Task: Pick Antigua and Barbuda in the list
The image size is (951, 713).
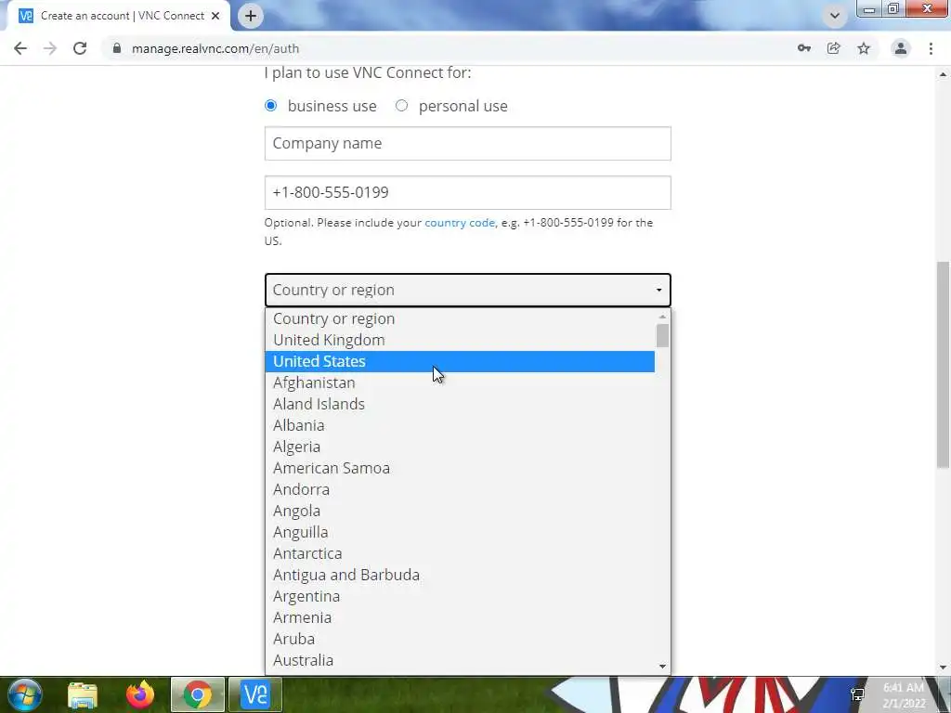Action: click(460, 575)
